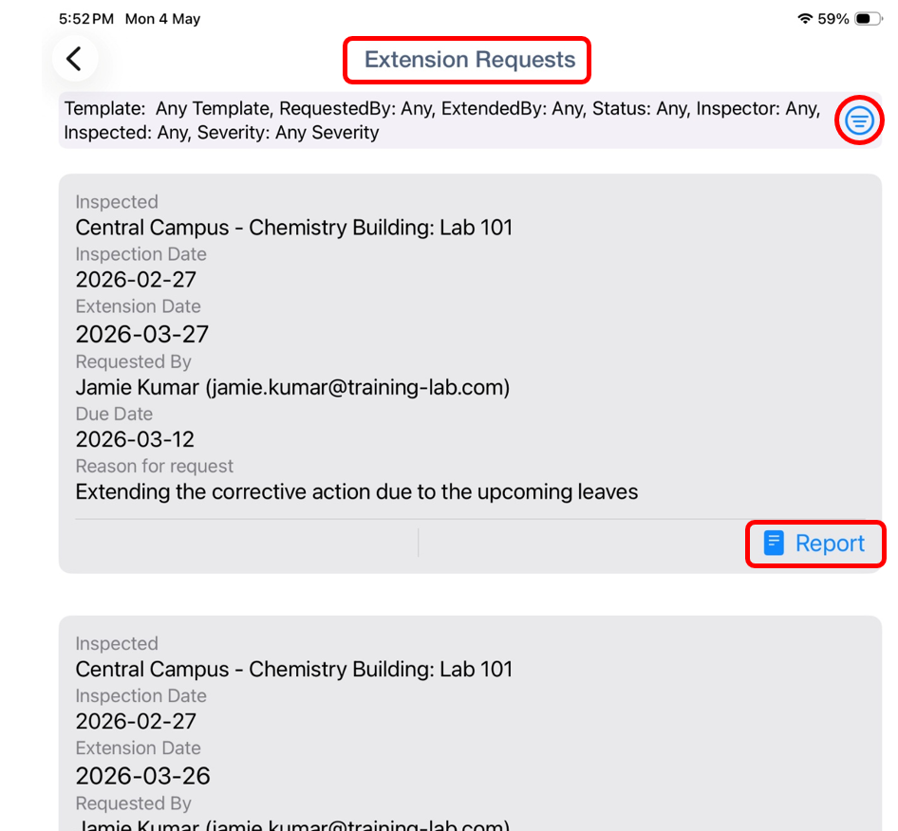Click first card's 'Due Date' label
898x831 pixels.
[x=114, y=414]
